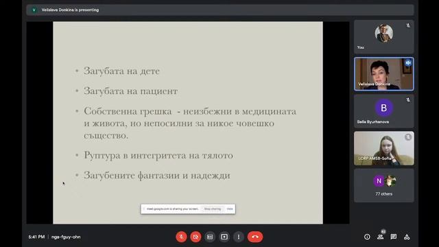Viewport: 439px width, 247px height.
Task: Click the purple N avatar
Action: [379, 181]
